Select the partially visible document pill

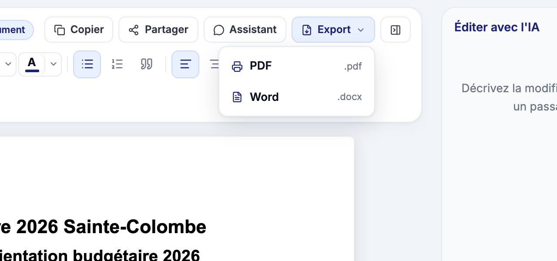pyautogui.click(x=17, y=30)
